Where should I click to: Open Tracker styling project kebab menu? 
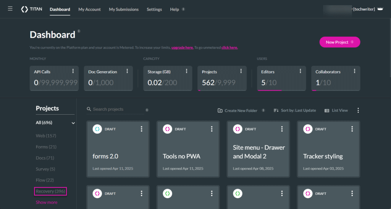[x=352, y=129]
